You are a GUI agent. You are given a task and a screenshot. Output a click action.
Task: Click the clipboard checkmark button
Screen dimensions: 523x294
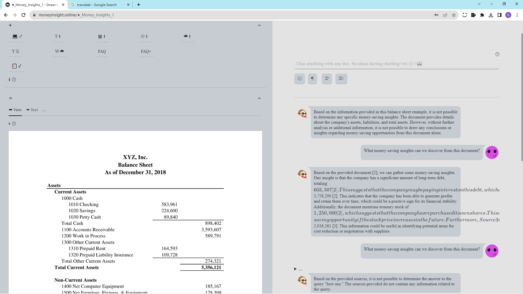(17, 66)
